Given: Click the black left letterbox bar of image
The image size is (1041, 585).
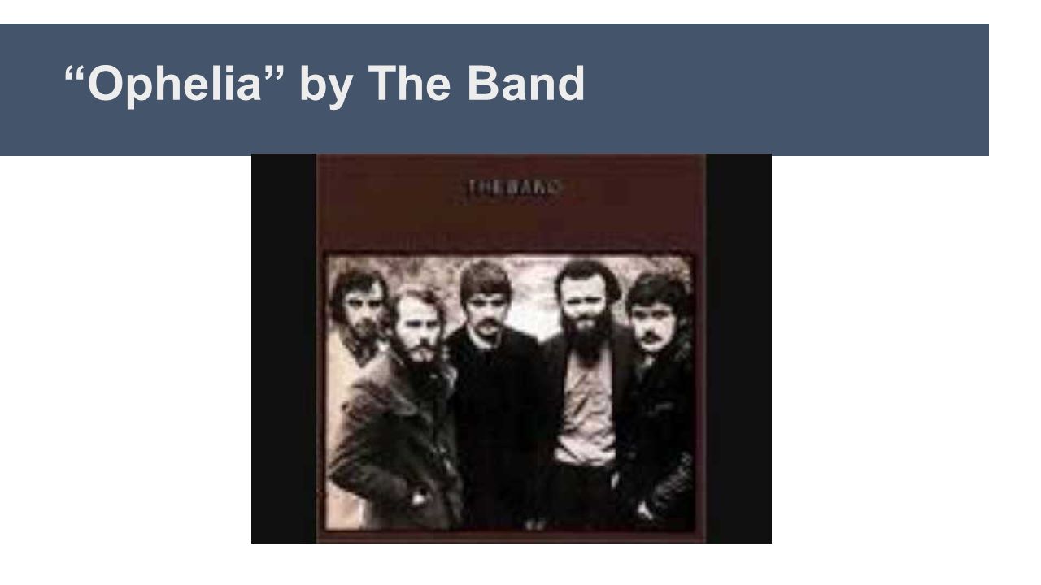Looking at the screenshot, I should point(283,349).
